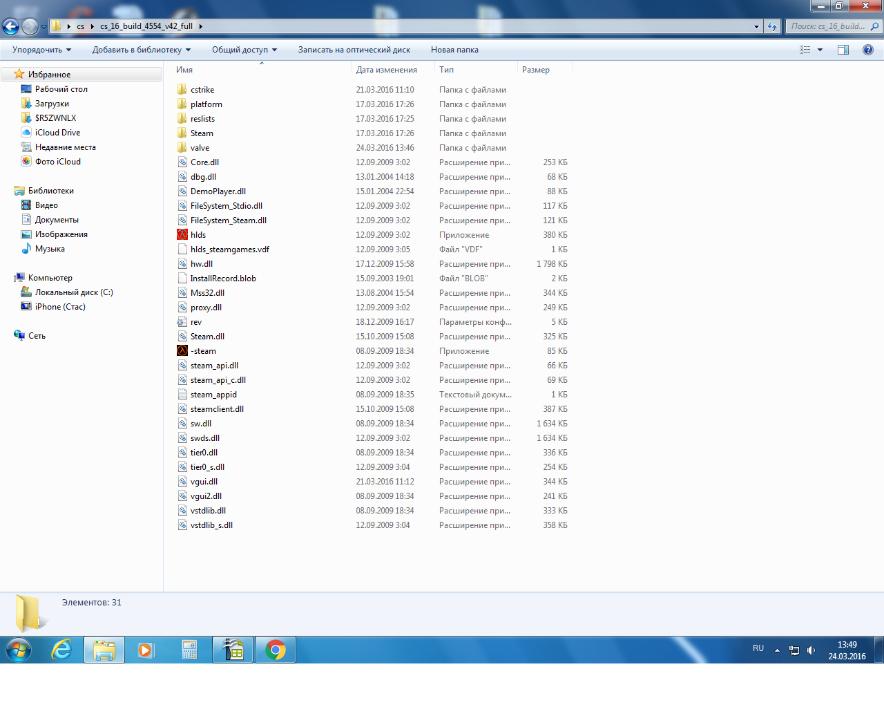Screen dimensions: 884x716
Task: Open Видео library
Action: click(x=46, y=205)
